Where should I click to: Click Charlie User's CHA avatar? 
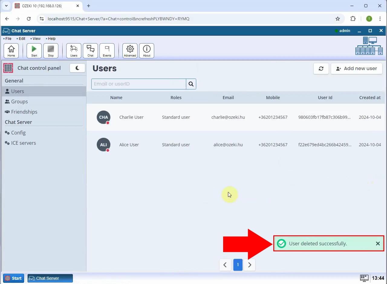coord(103,117)
